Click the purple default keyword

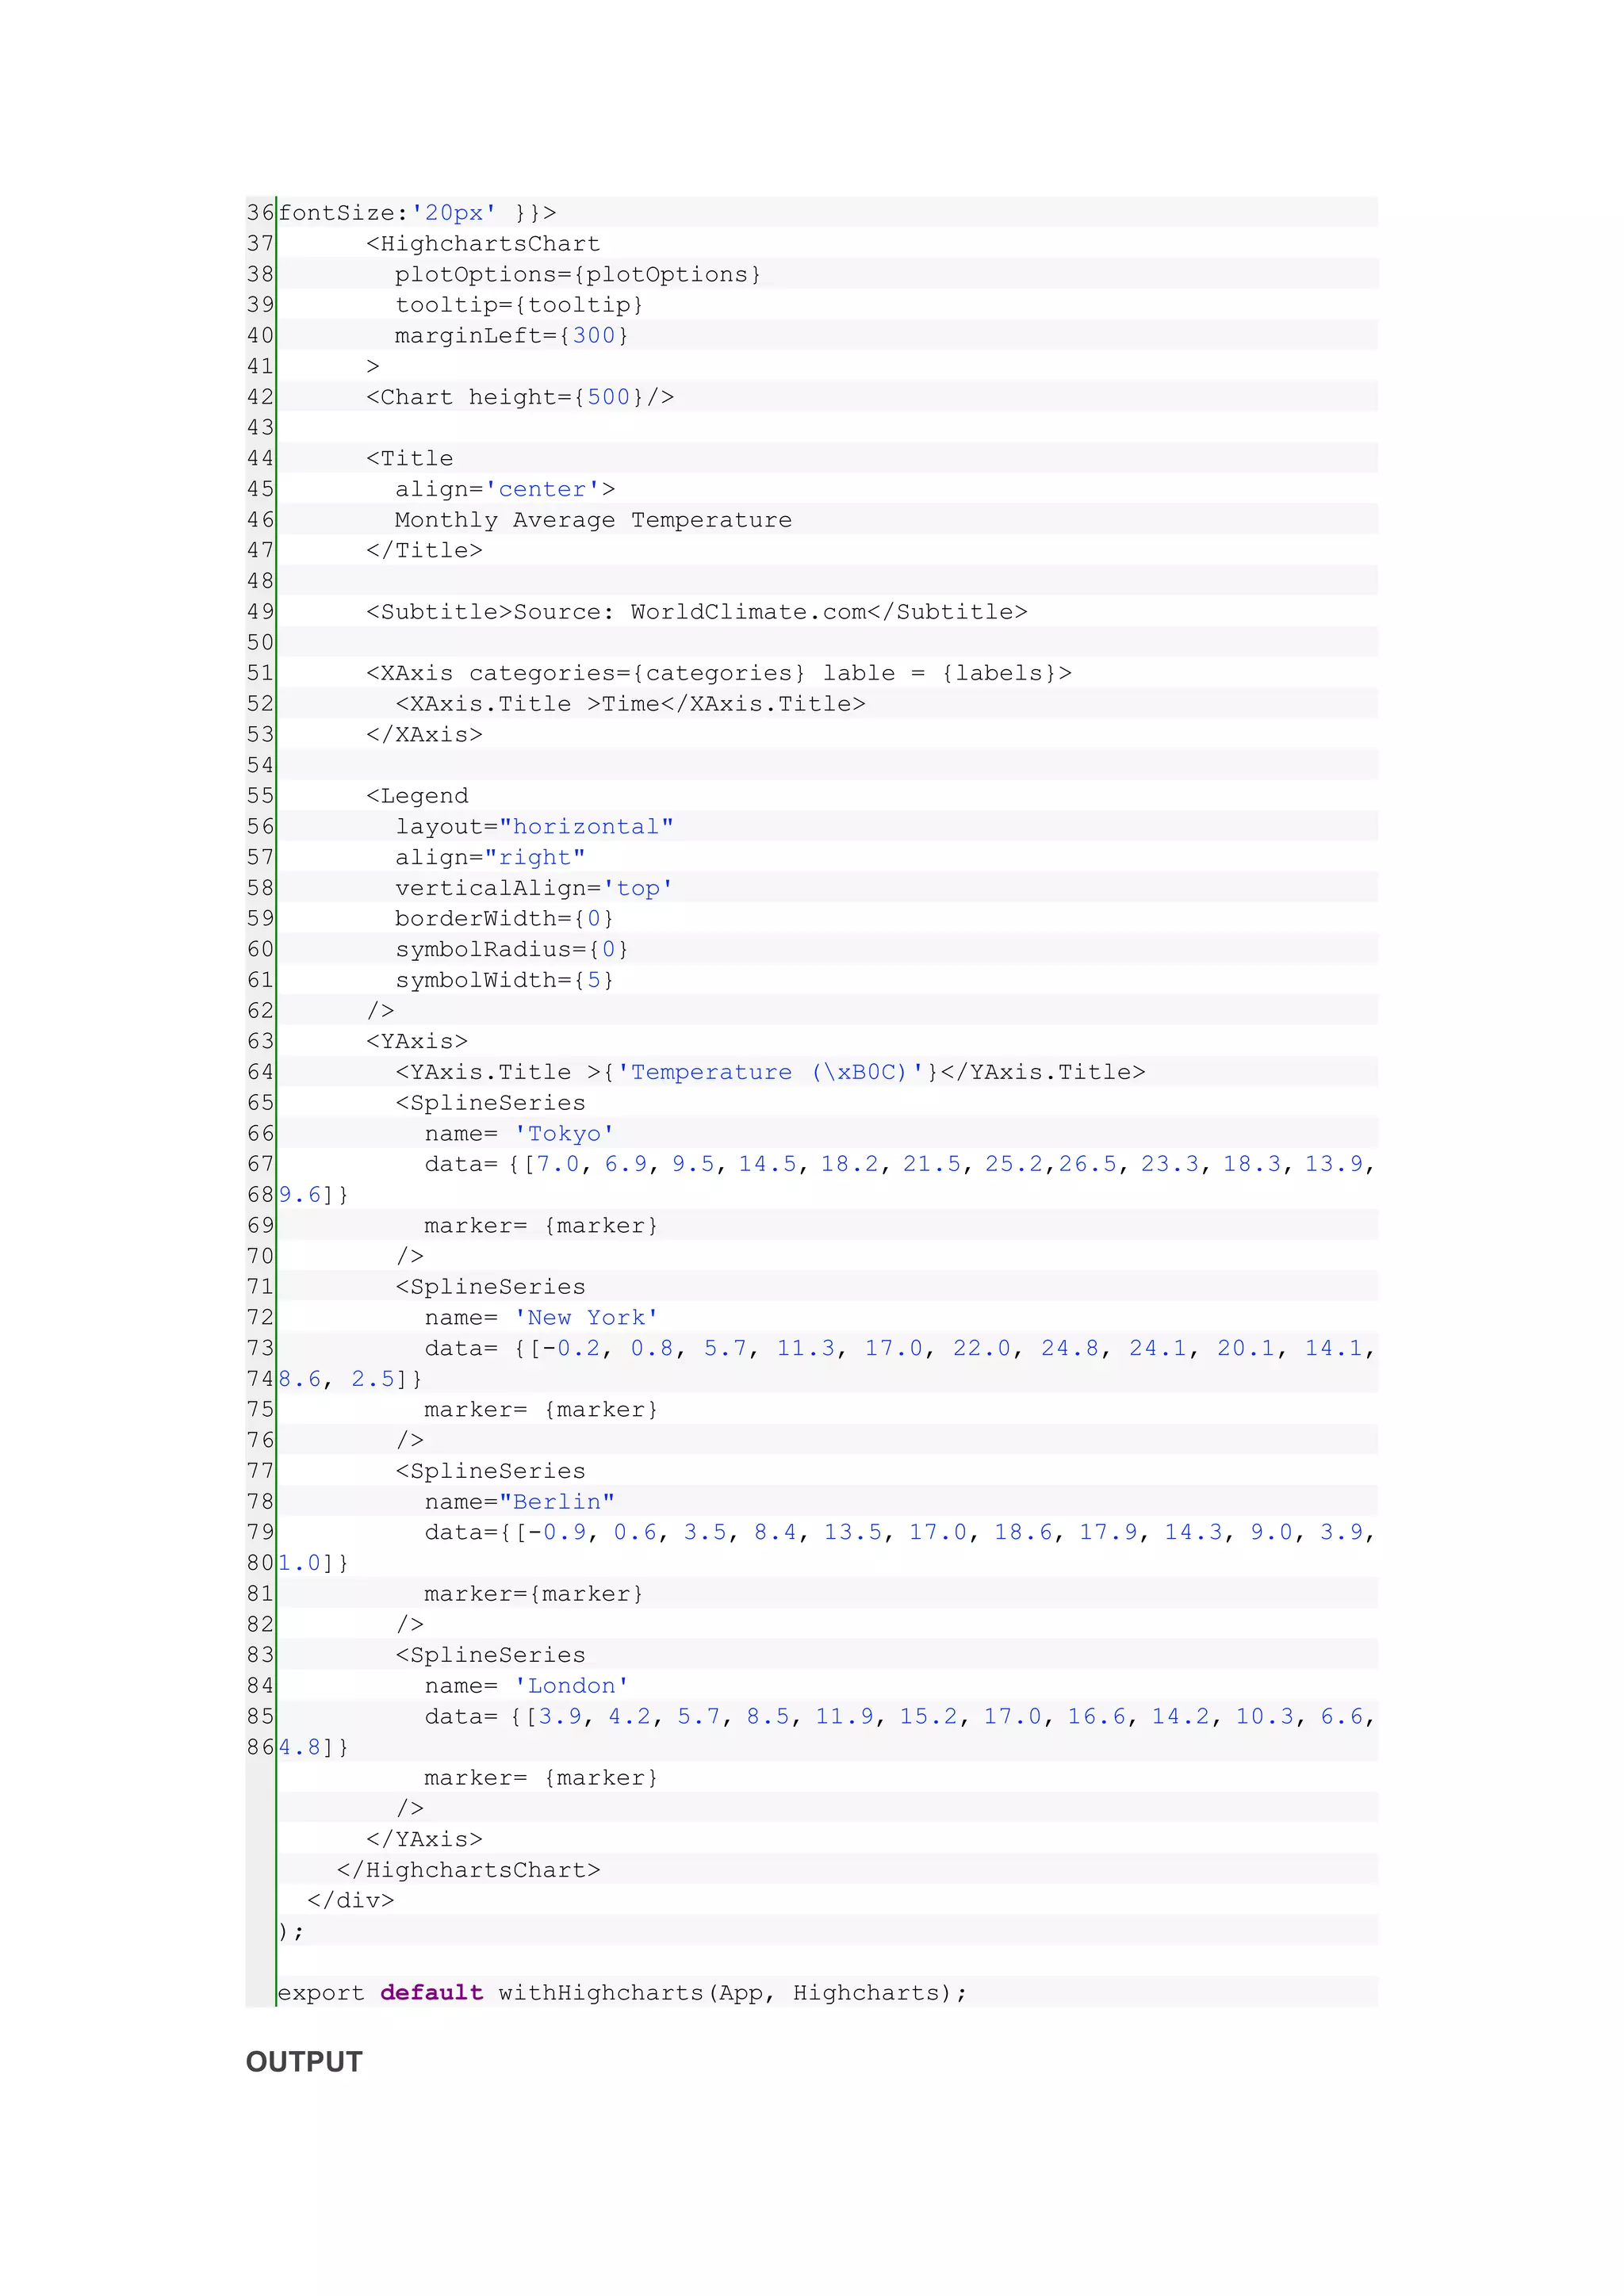pyautogui.click(x=431, y=1993)
